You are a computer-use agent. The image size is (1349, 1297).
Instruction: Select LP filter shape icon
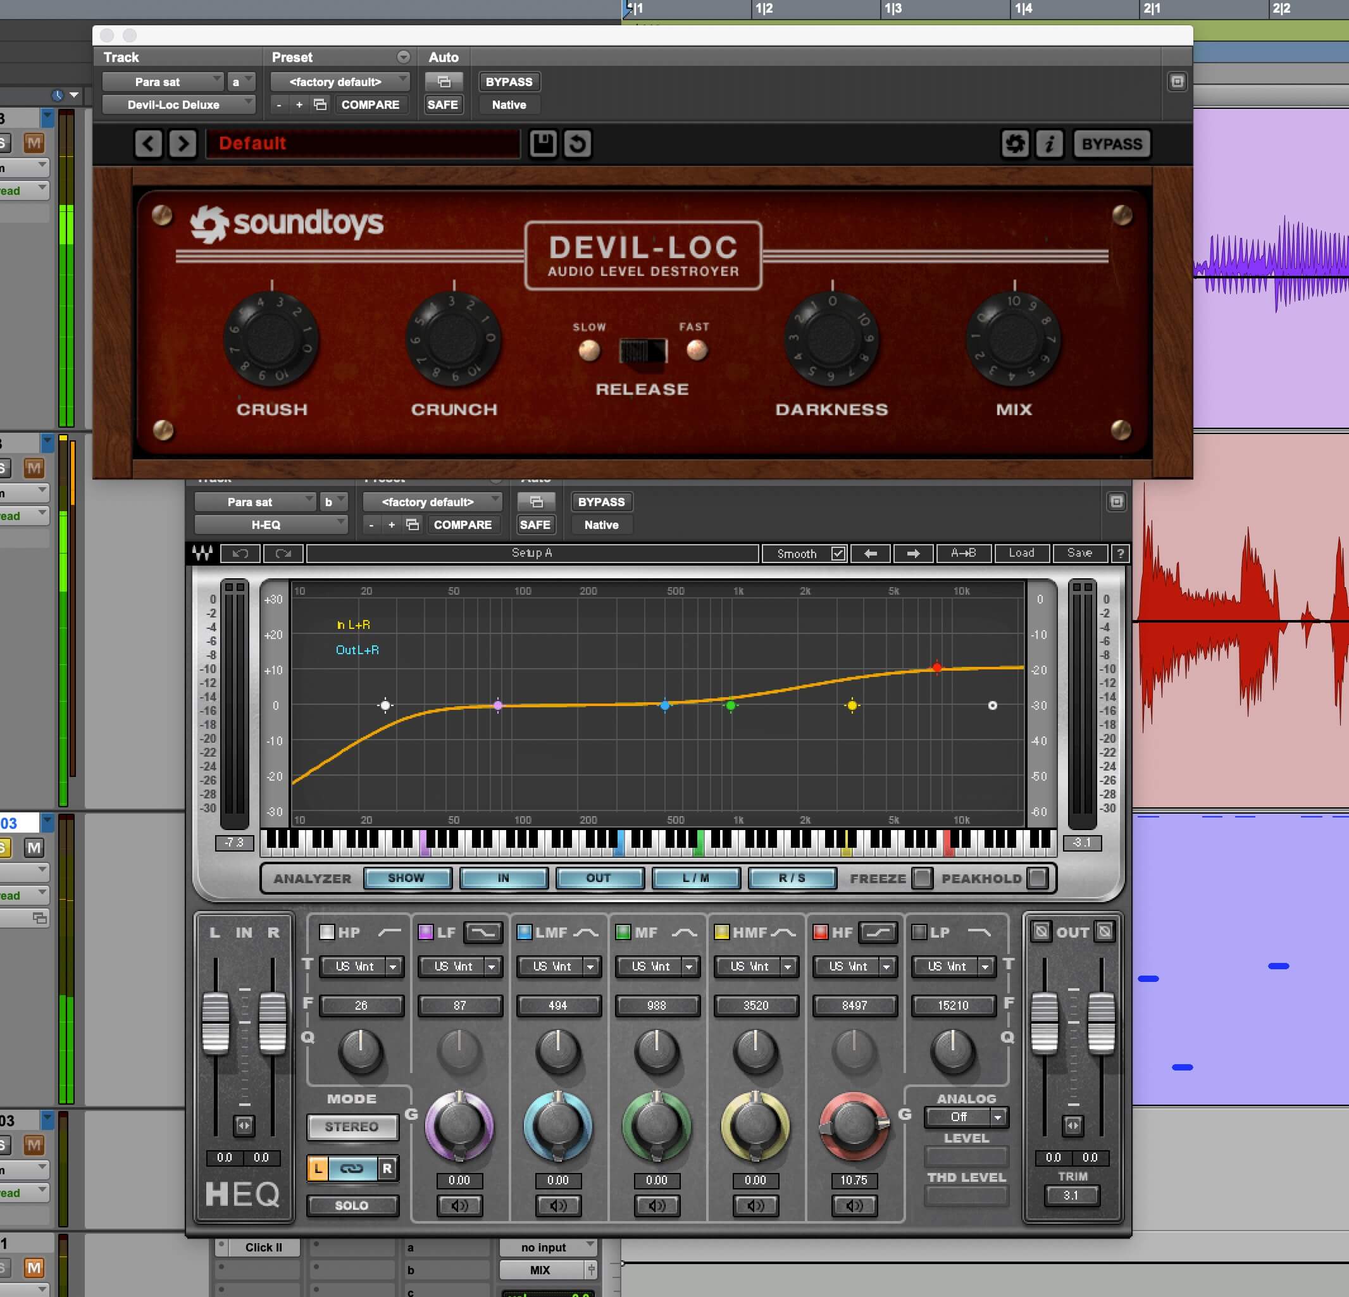(x=979, y=933)
